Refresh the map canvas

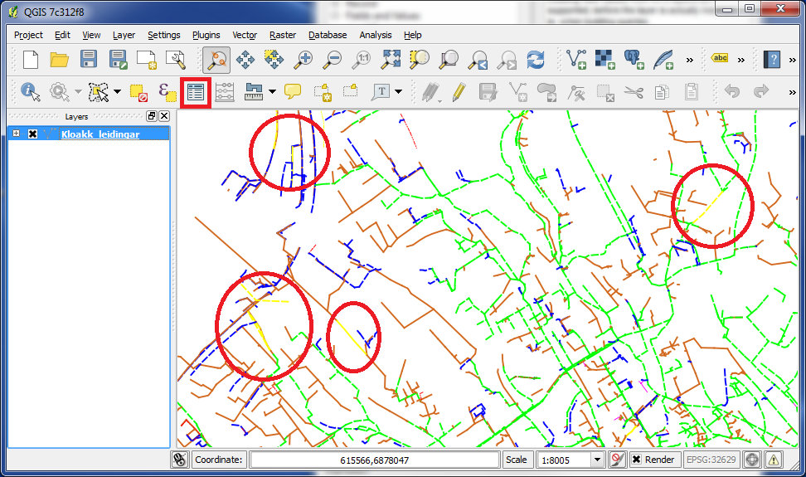(x=536, y=60)
